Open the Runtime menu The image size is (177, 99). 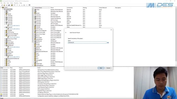[16, 3]
